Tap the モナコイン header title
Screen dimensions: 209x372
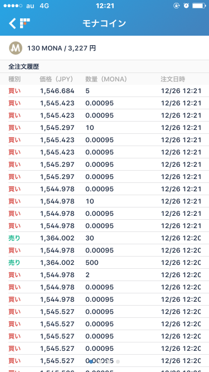104,23
